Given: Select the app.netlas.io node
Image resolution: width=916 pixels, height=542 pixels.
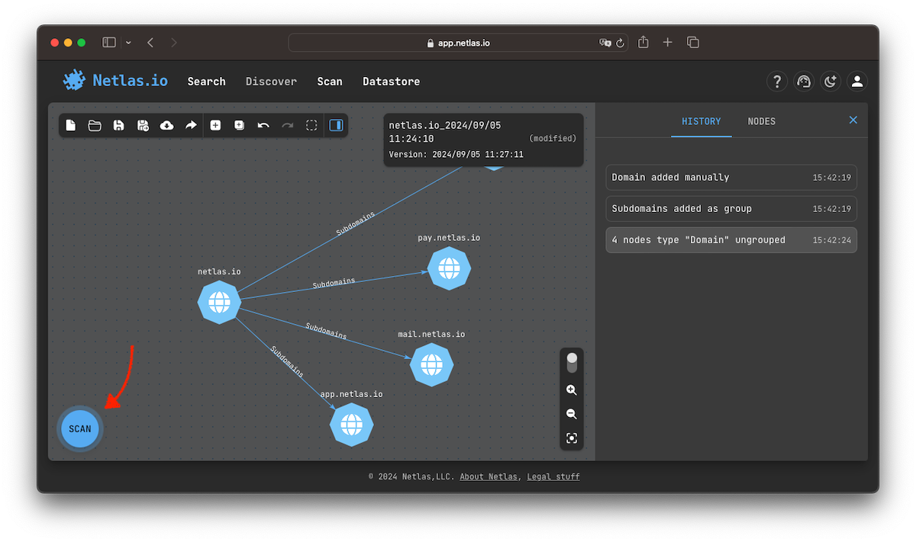Looking at the screenshot, I should tap(351, 425).
